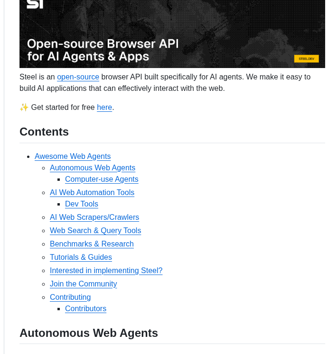
Task: Click the Steel logo in banner
Action: point(35,4)
